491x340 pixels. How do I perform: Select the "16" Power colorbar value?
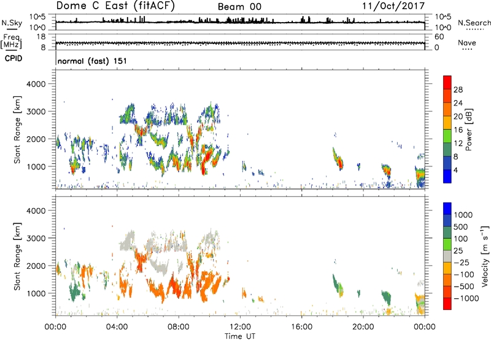[x=458, y=130]
